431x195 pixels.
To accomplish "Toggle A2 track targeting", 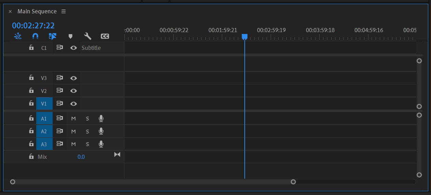I will [x=44, y=131].
